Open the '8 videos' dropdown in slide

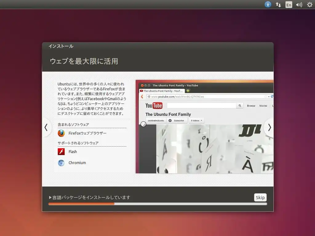pos(196,120)
